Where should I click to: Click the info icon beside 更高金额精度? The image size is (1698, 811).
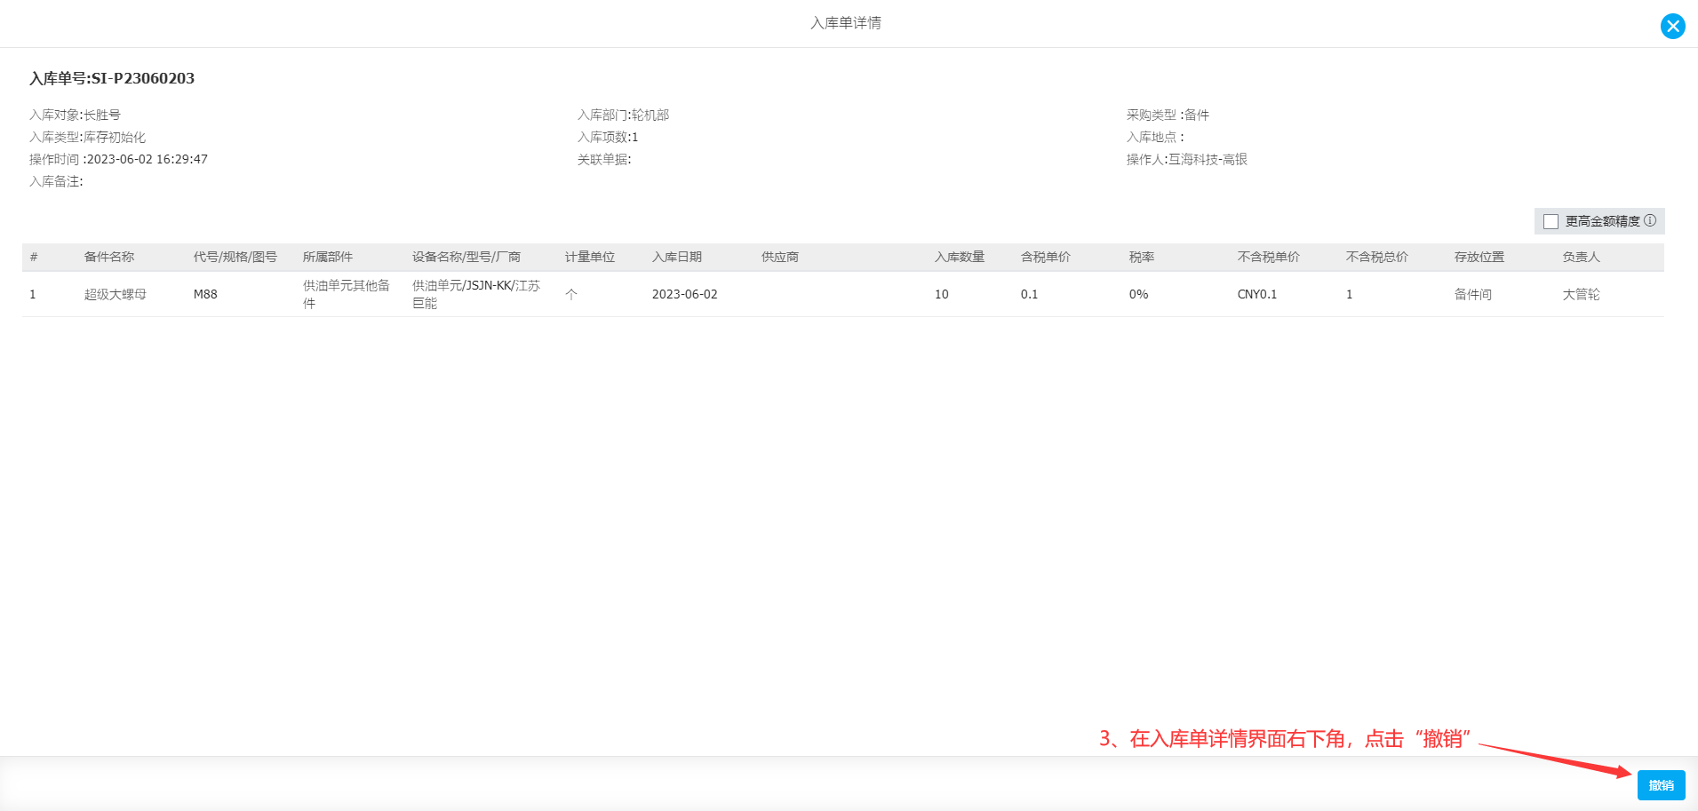click(x=1650, y=220)
